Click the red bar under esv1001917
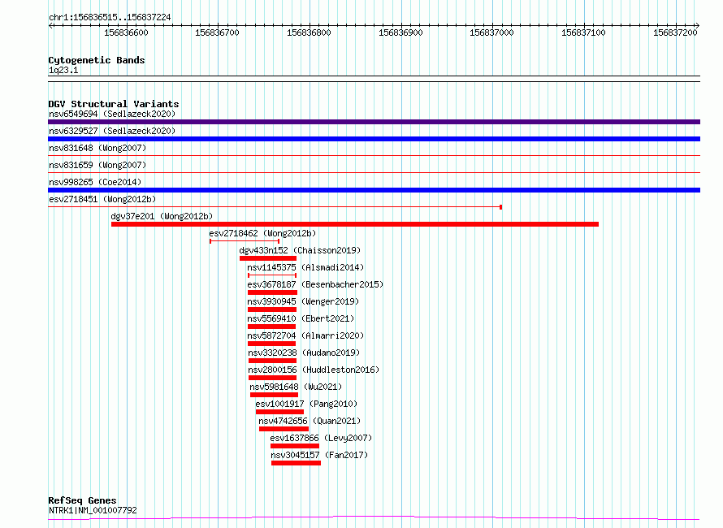Screen dimensions: 723x528 coord(280,412)
